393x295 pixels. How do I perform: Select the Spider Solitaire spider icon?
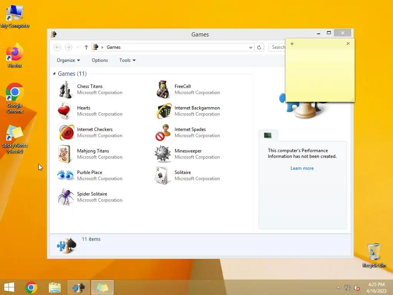(x=66, y=197)
